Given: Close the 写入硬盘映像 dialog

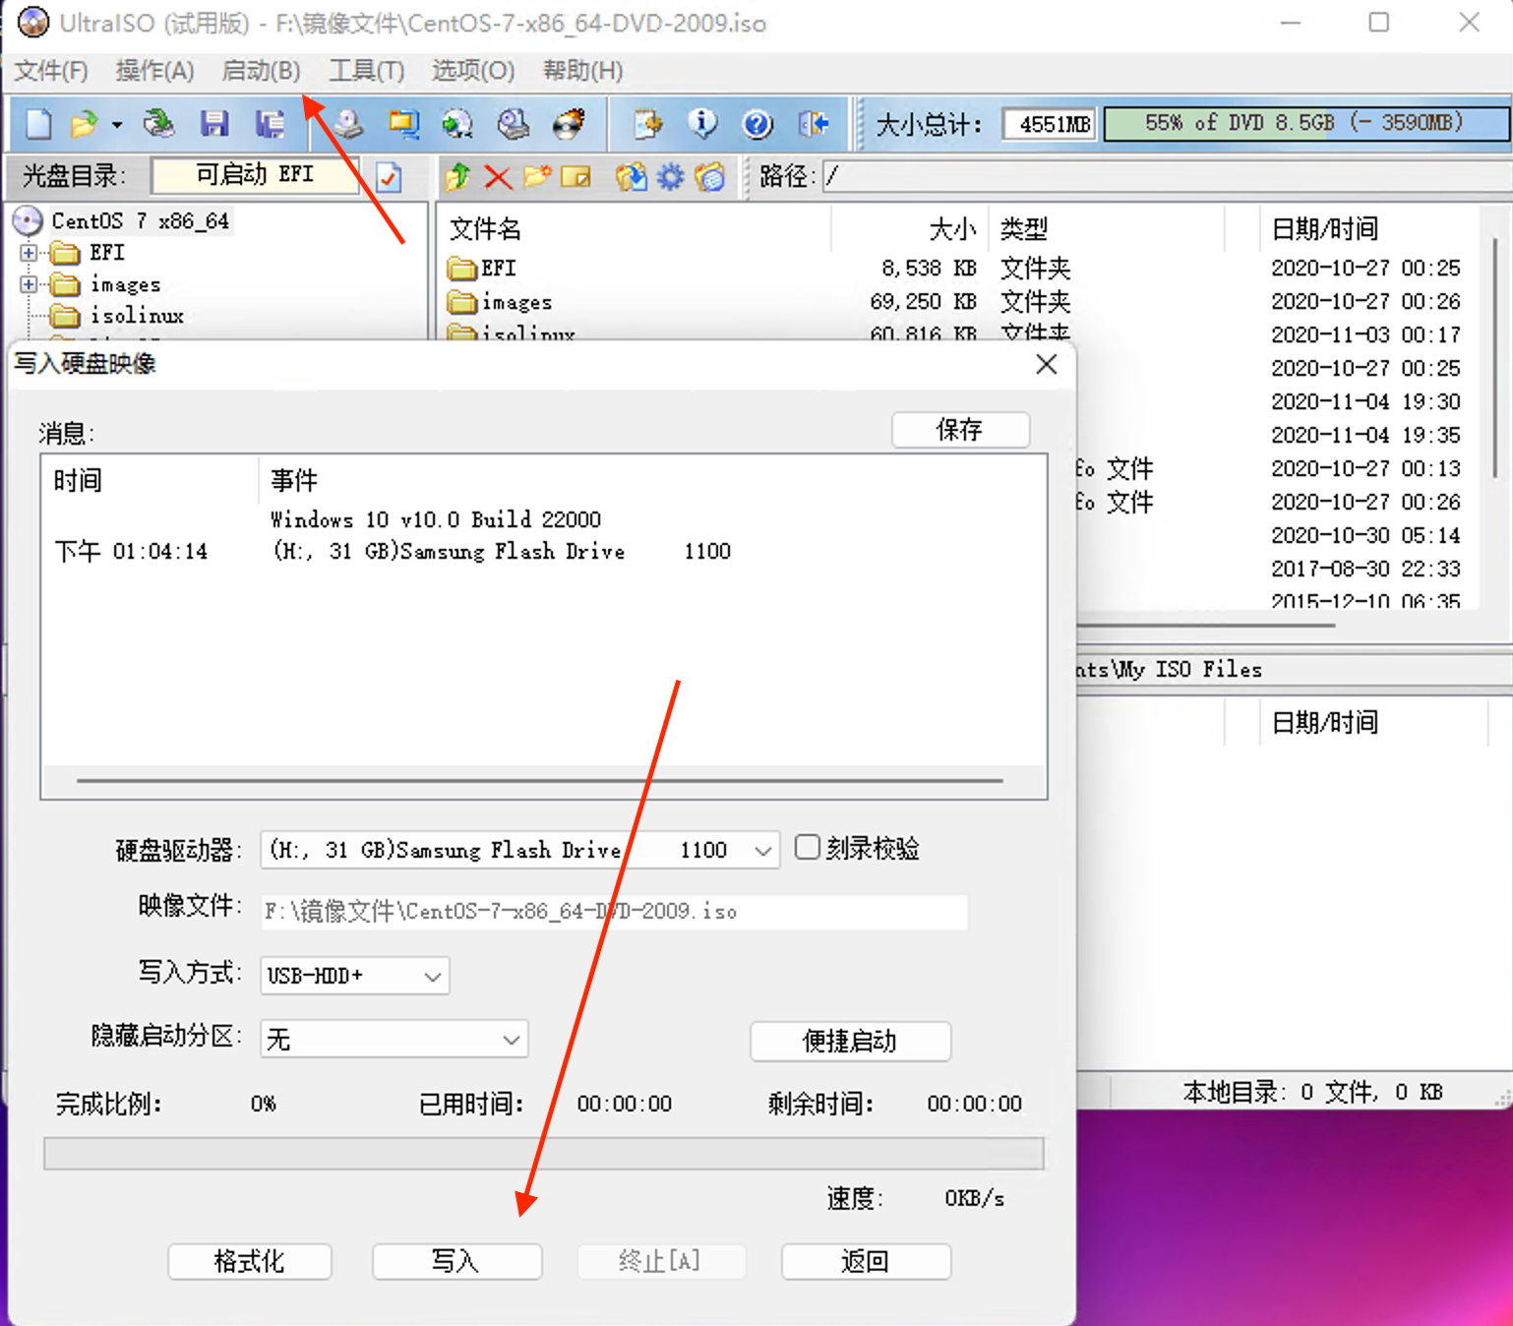Looking at the screenshot, I should pyautogui.click(x=1047, y=365).
